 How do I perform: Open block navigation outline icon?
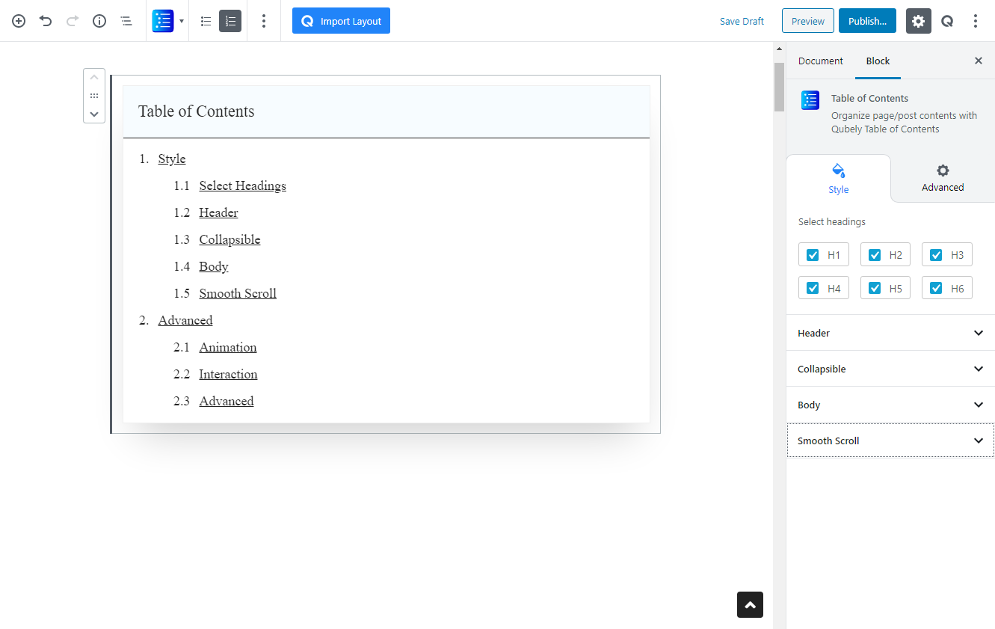(x=126, y=21)
